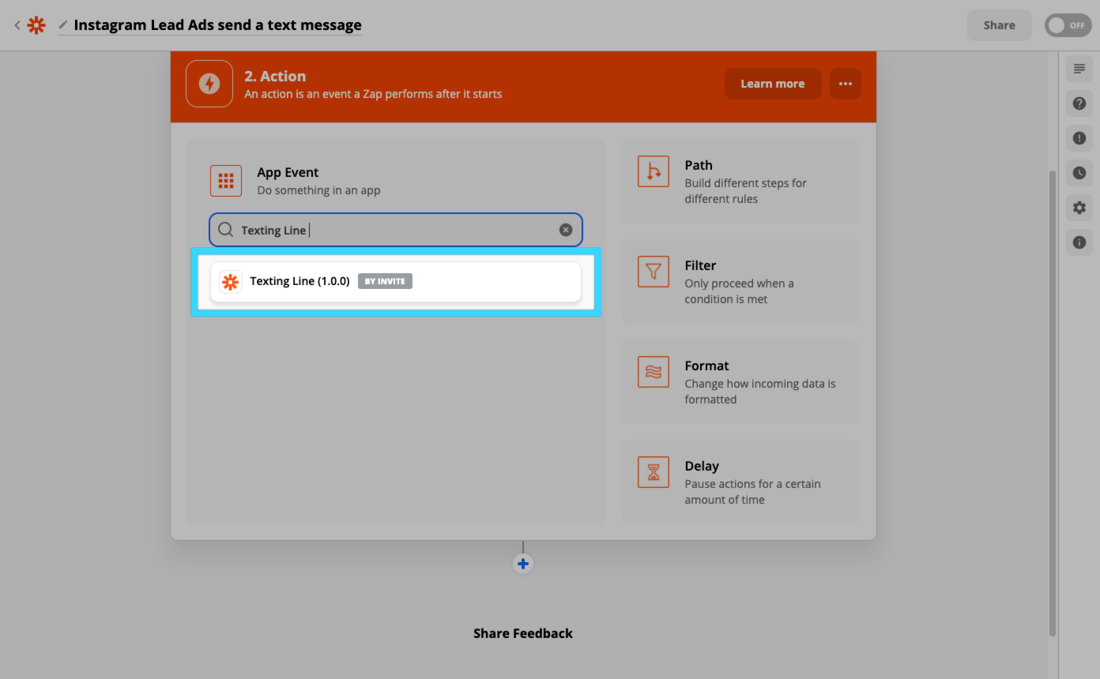Screen dimensions: 1100x679
Task: Open the settings gear sidebar icon
Action: click(1079, 208)
